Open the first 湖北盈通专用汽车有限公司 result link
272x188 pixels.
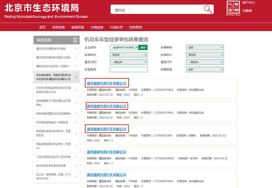[107, 83]
